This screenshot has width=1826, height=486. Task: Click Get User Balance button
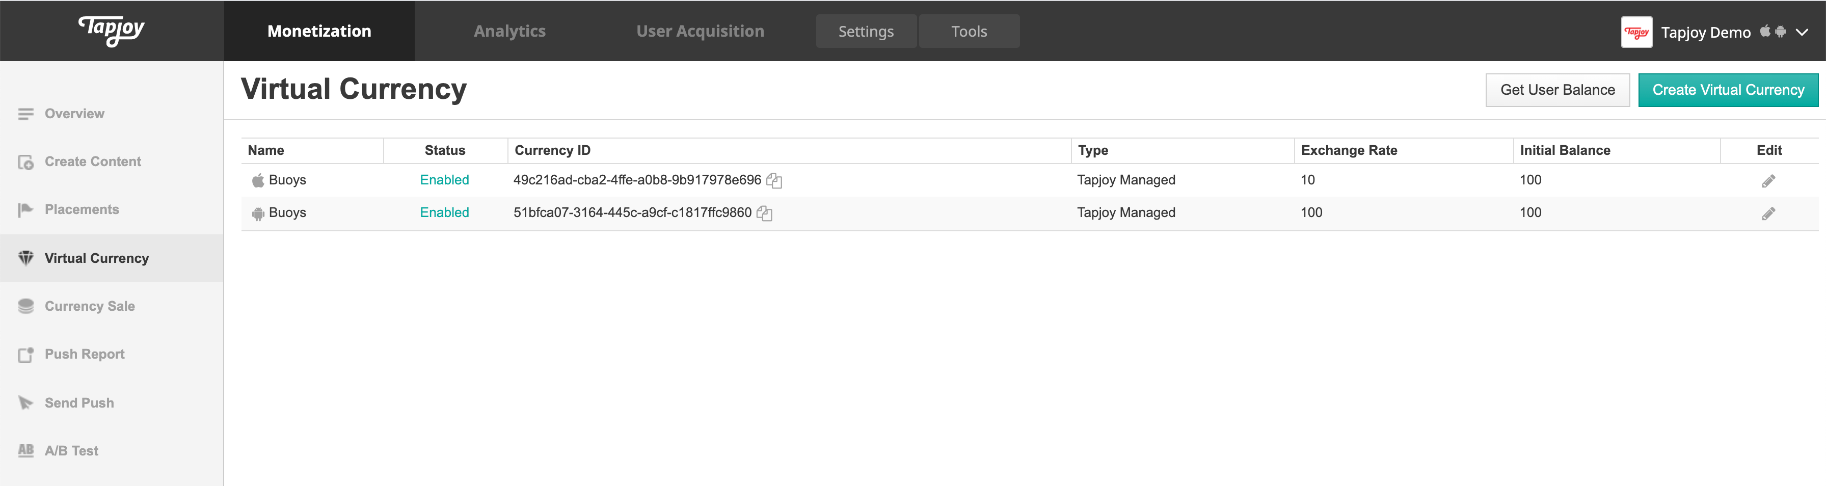click(x=1556, y=90)
